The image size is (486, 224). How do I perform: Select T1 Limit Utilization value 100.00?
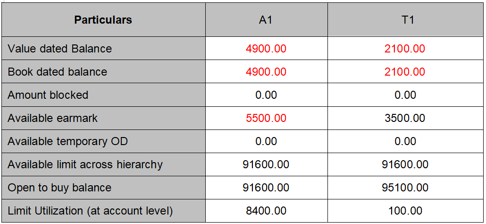(x=405, y=211)
